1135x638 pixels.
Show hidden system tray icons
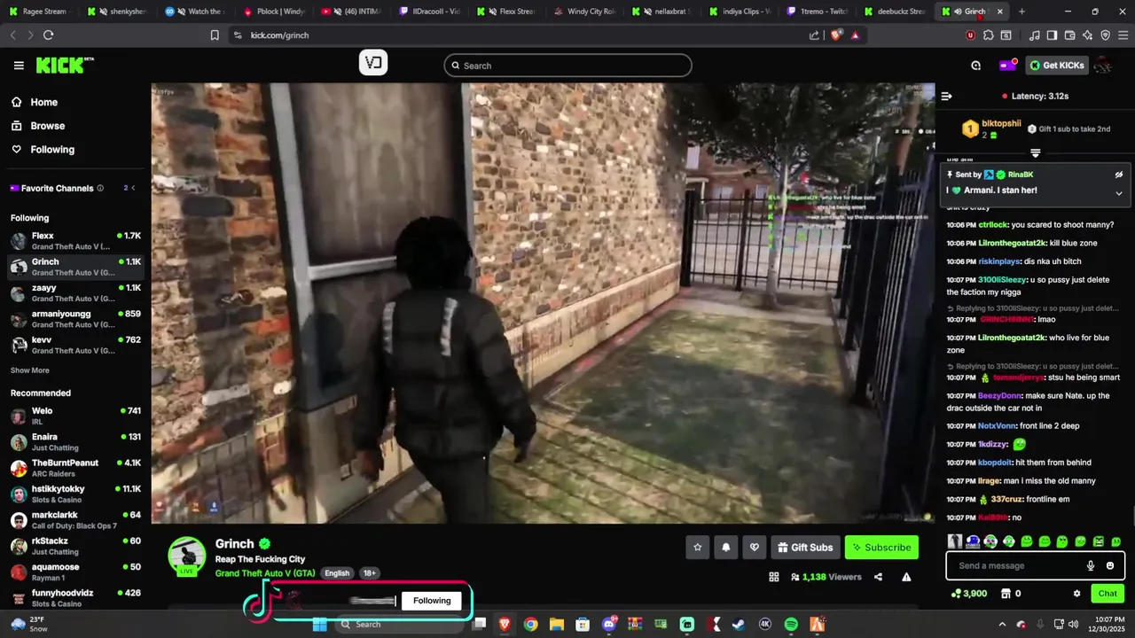point(1002,625)
